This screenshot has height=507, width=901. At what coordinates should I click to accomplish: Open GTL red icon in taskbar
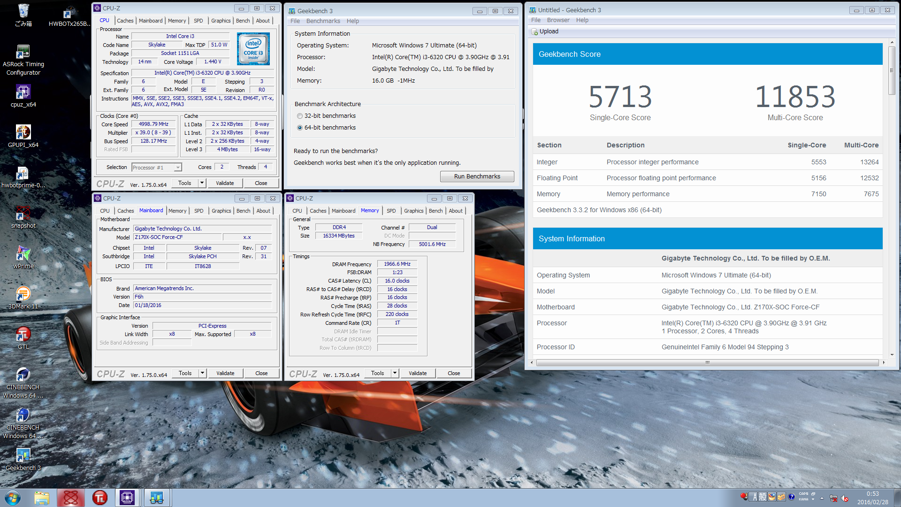click(100, 498)
